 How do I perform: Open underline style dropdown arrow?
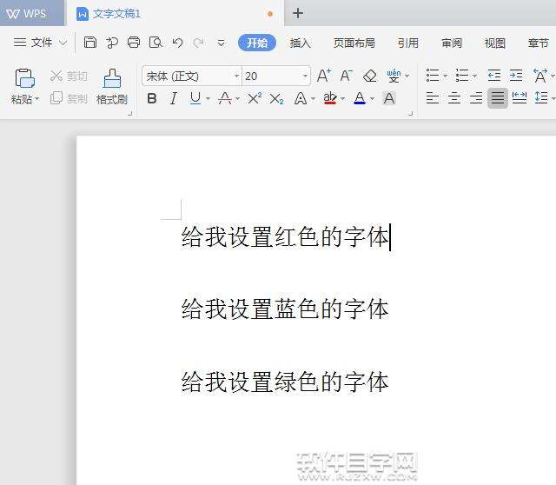(x=208, y=98)
